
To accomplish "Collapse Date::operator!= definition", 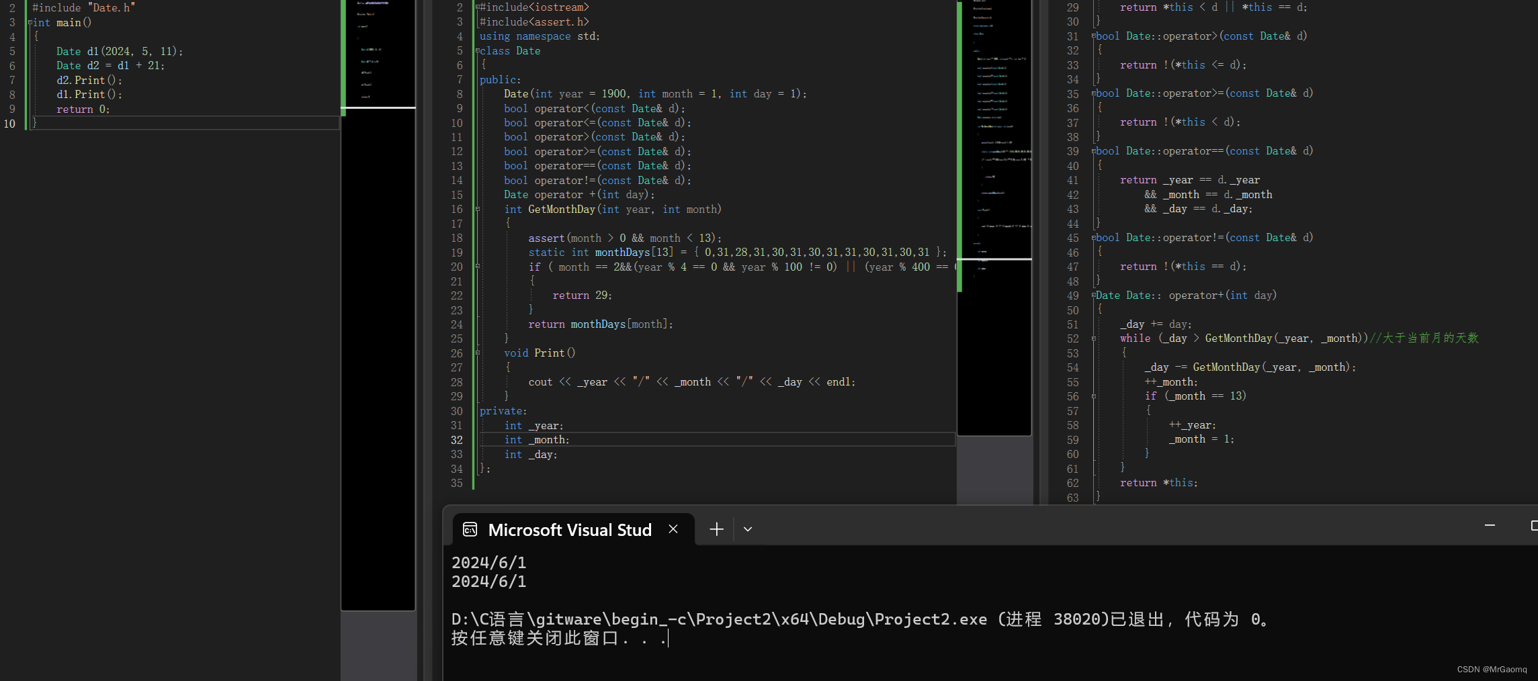I will click(1094, 238).
